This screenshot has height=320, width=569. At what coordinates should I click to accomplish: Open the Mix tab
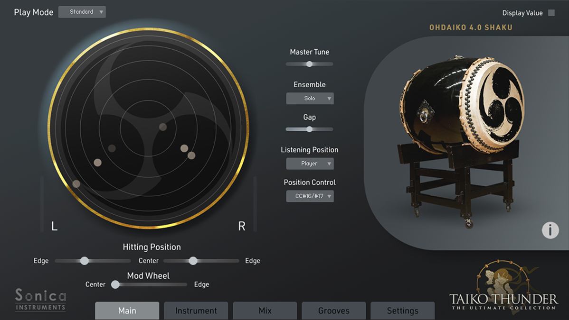click(x=265, y=311)
